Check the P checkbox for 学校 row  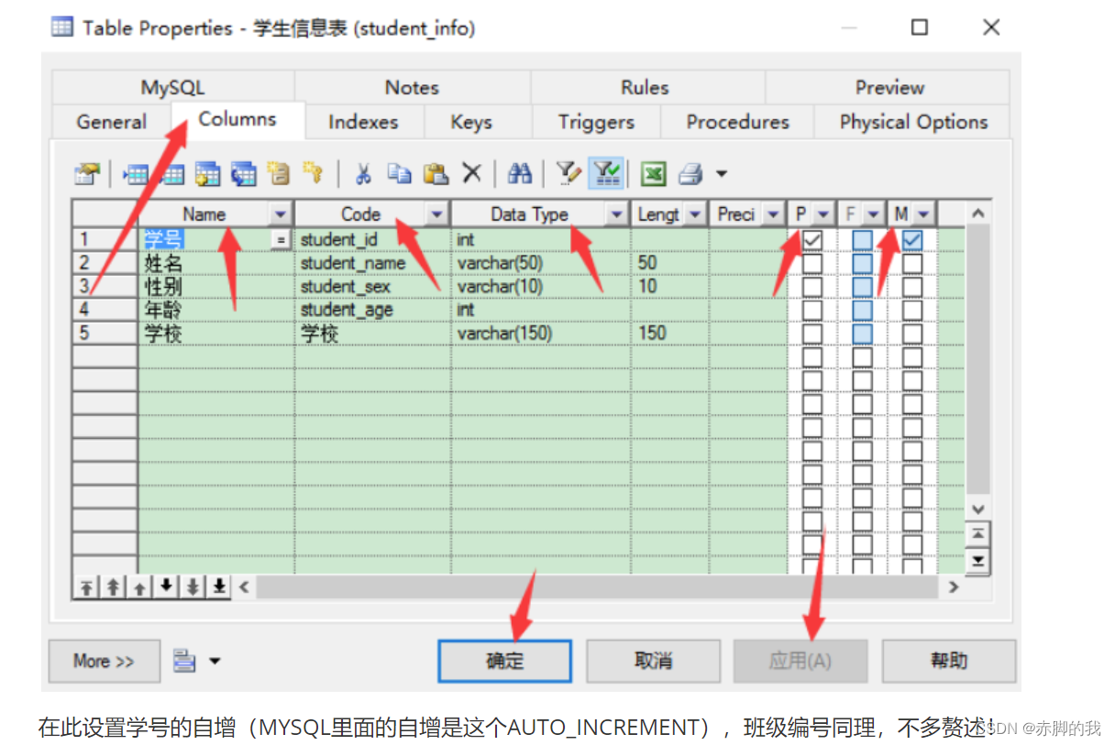[812, 334]
